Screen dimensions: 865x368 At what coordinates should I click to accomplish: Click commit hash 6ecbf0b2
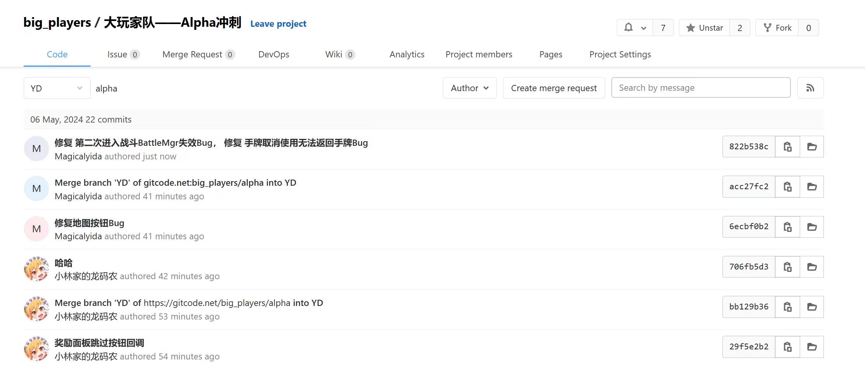click(749, 227)
